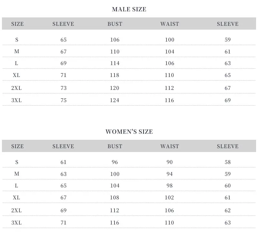Select bust value 118 for male XL

pyautogui.click(x=114, y=75)
